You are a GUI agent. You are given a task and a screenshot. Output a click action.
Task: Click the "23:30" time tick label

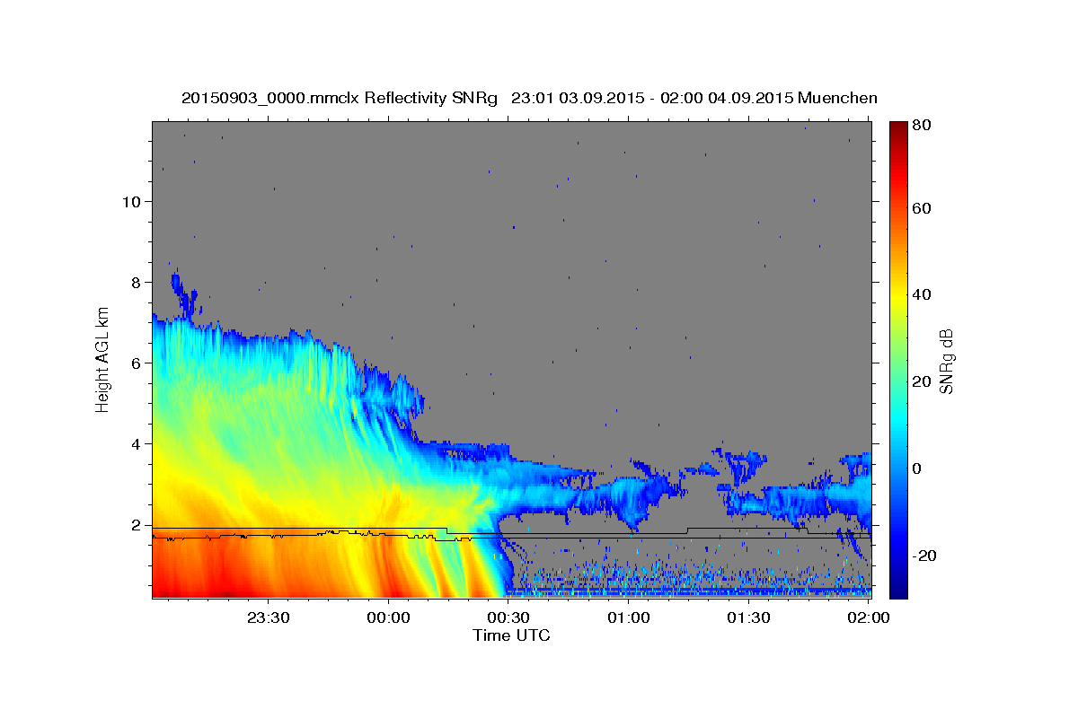(269, 617)
